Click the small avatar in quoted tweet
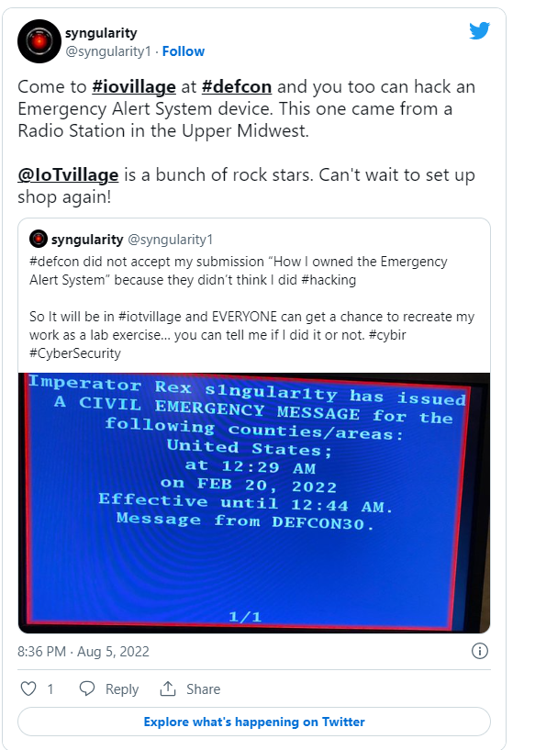Image resolution: width=535 pixels, height=750 pixels. (39, 239)
